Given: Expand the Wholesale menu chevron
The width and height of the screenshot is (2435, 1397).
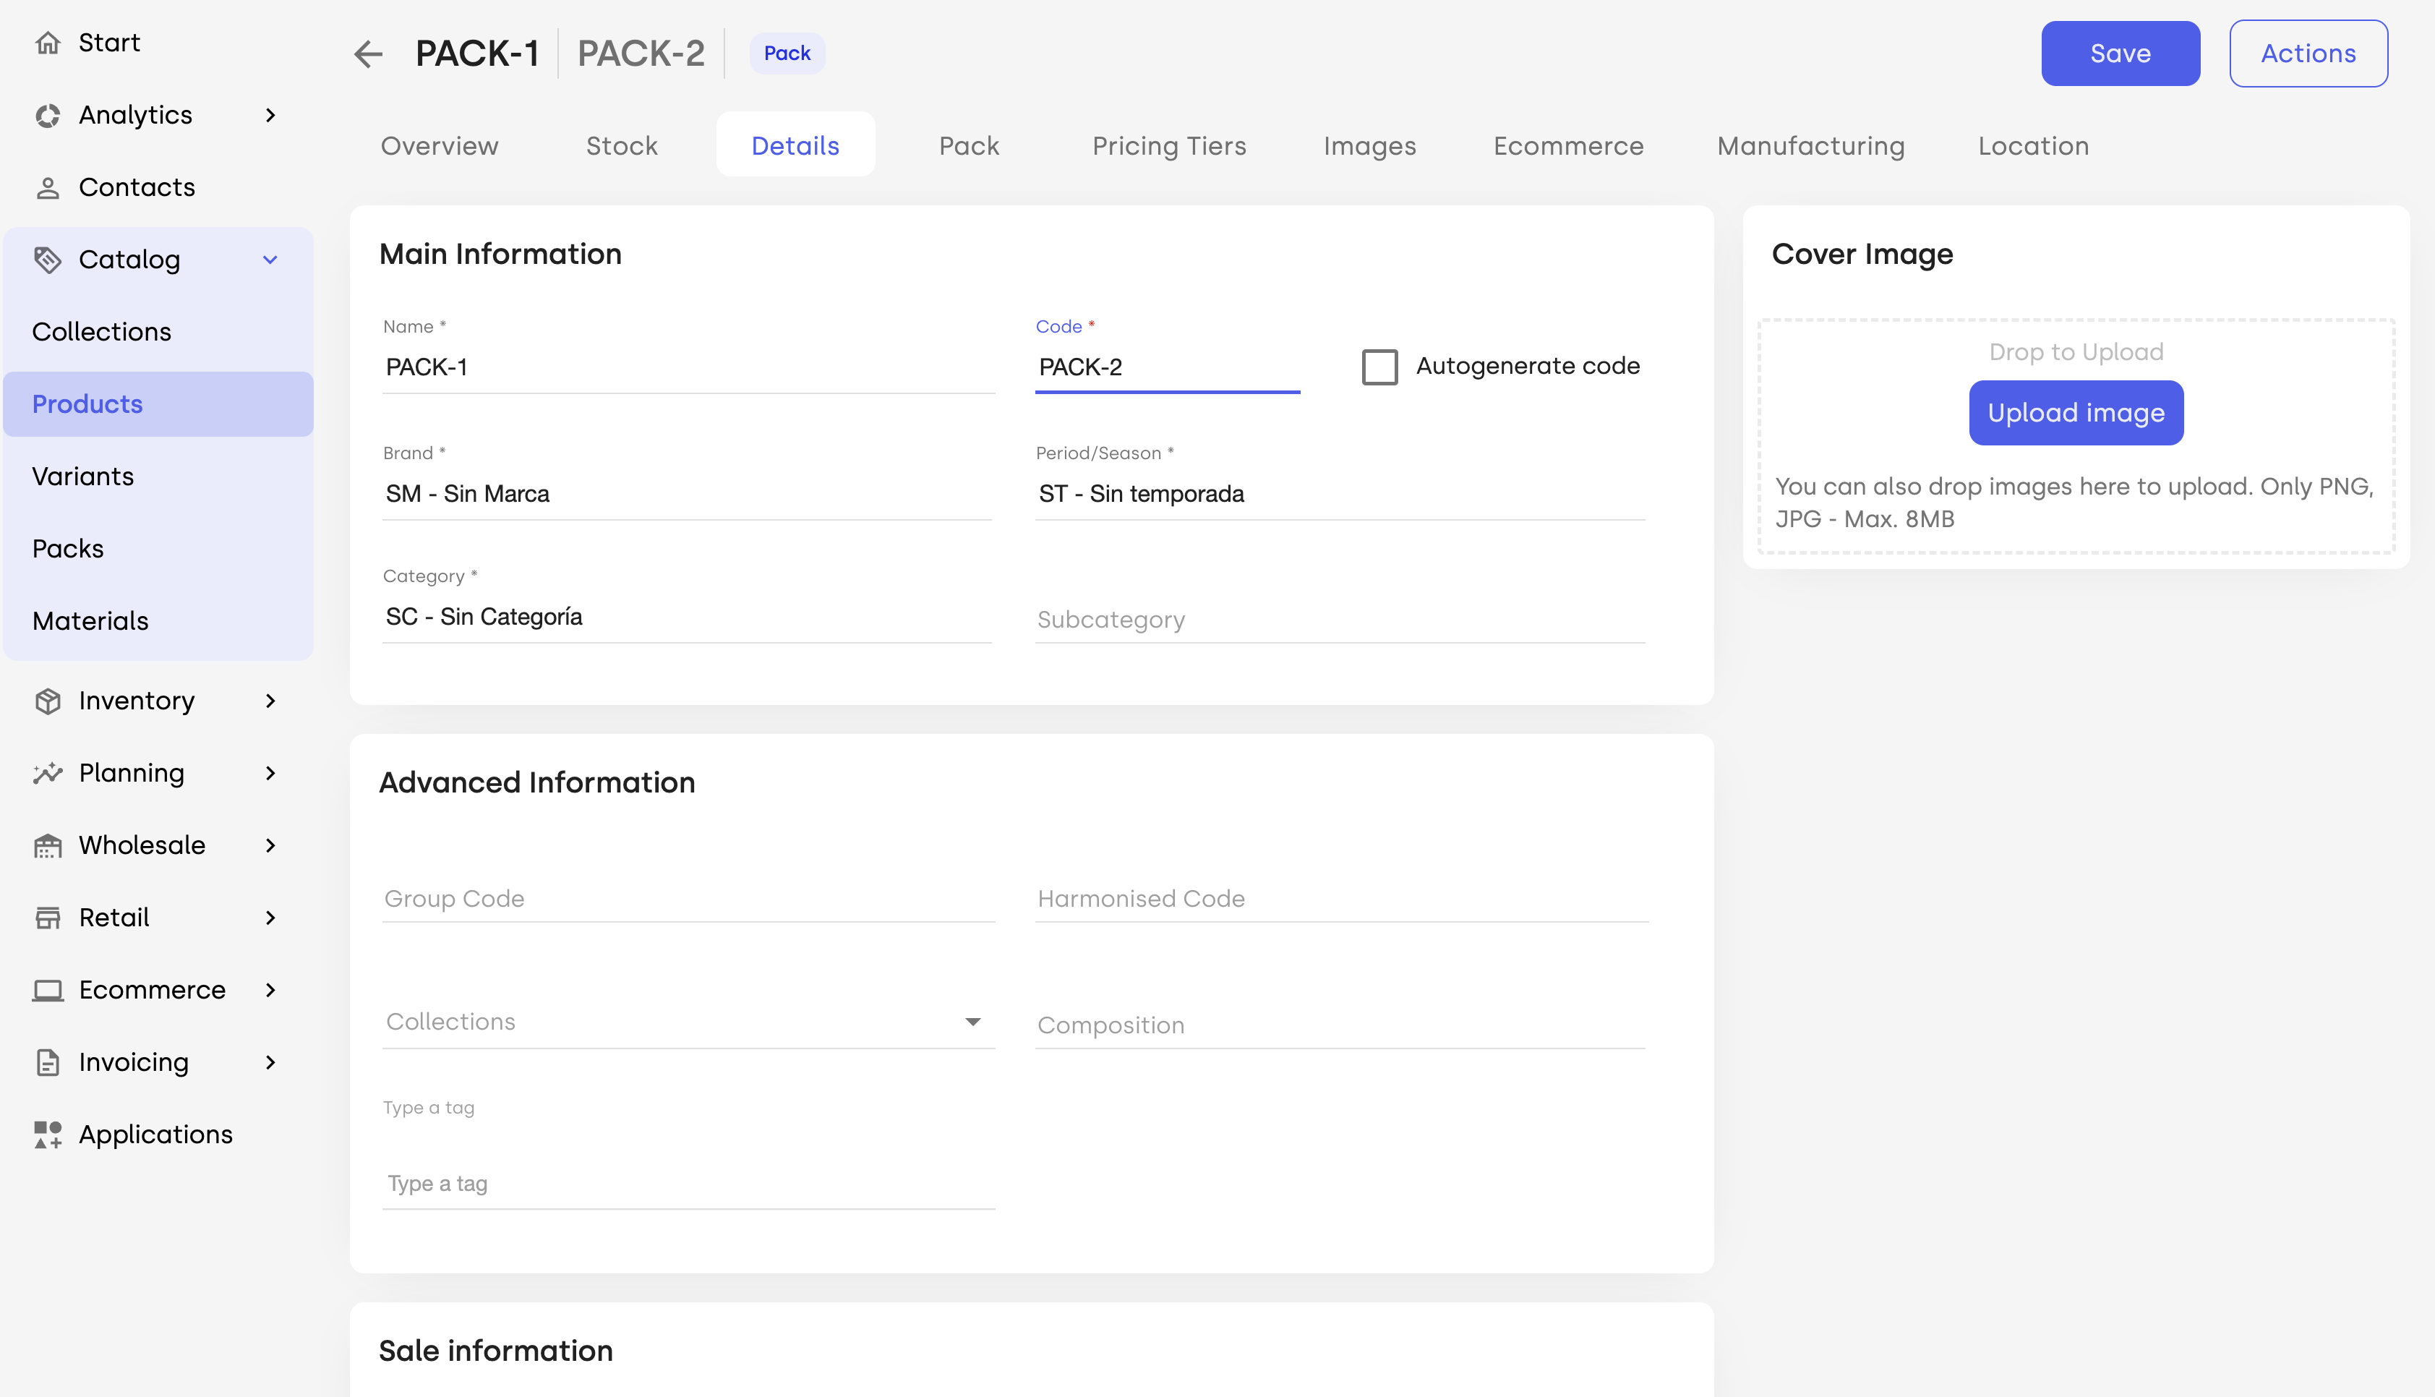Looking at the screenshot, I should (x=270, y=845).
